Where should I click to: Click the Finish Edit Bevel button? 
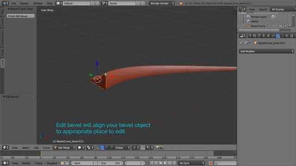click(x=21, y=16)
